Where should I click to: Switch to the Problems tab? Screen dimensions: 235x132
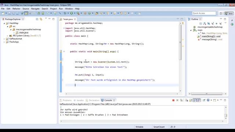point(66,100)
